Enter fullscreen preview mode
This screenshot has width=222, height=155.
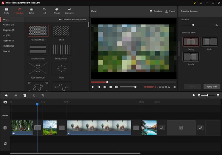[x=175, y=87]
